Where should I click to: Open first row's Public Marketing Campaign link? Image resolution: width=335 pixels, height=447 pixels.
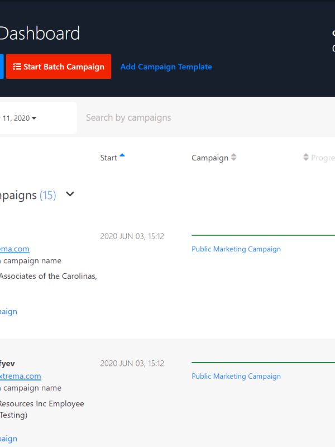(236, 249)
